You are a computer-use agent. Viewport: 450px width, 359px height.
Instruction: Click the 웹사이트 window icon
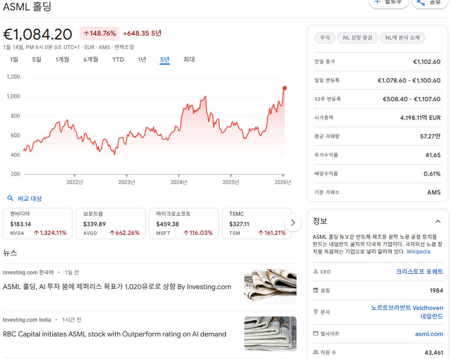[316, 333]
